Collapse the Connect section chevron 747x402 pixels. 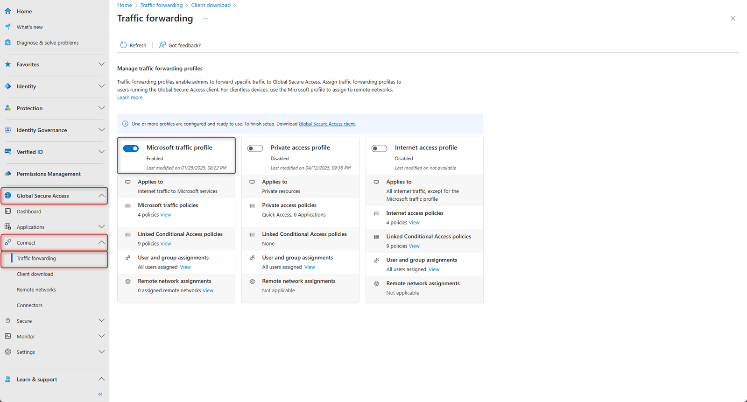101,243
